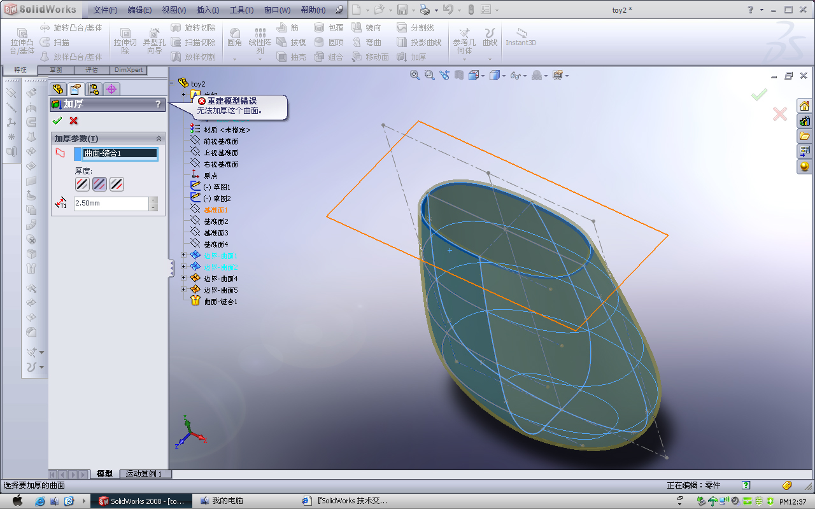Select the first thickness side option

83,184
